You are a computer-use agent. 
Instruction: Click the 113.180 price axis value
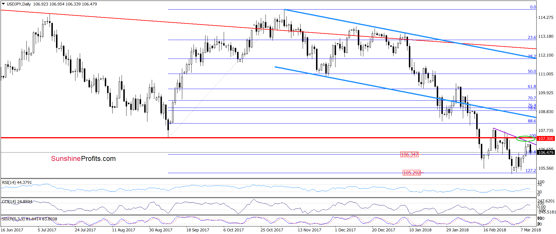pyautogui.click(x=546, y=36)
